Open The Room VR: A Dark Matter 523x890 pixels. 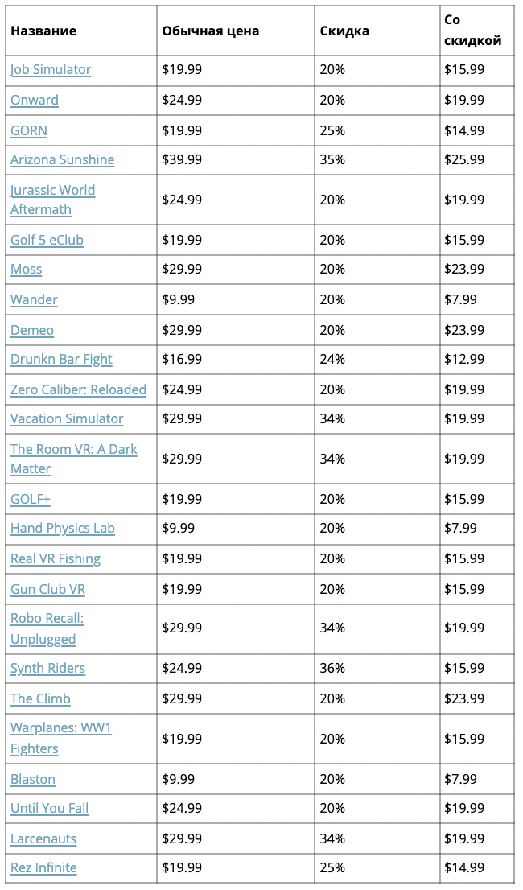coord(74,449)
